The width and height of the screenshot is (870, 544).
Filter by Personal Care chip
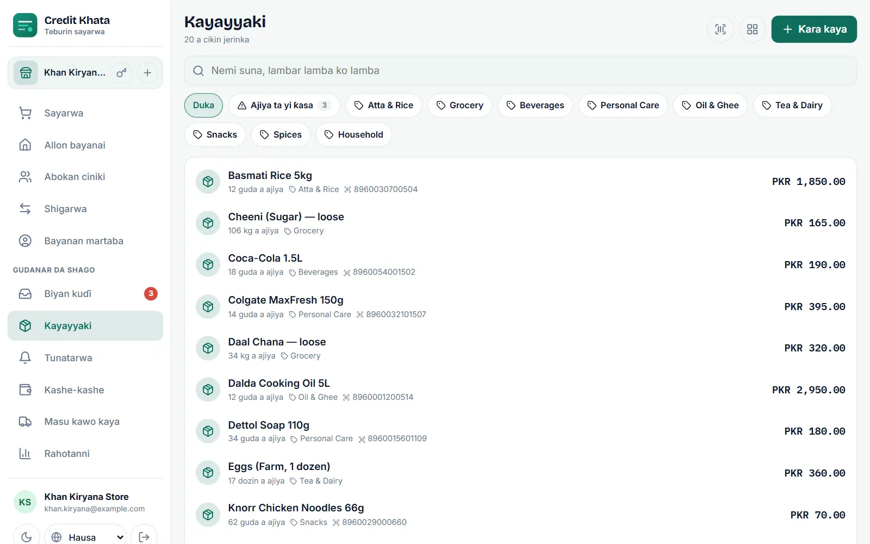623,106
